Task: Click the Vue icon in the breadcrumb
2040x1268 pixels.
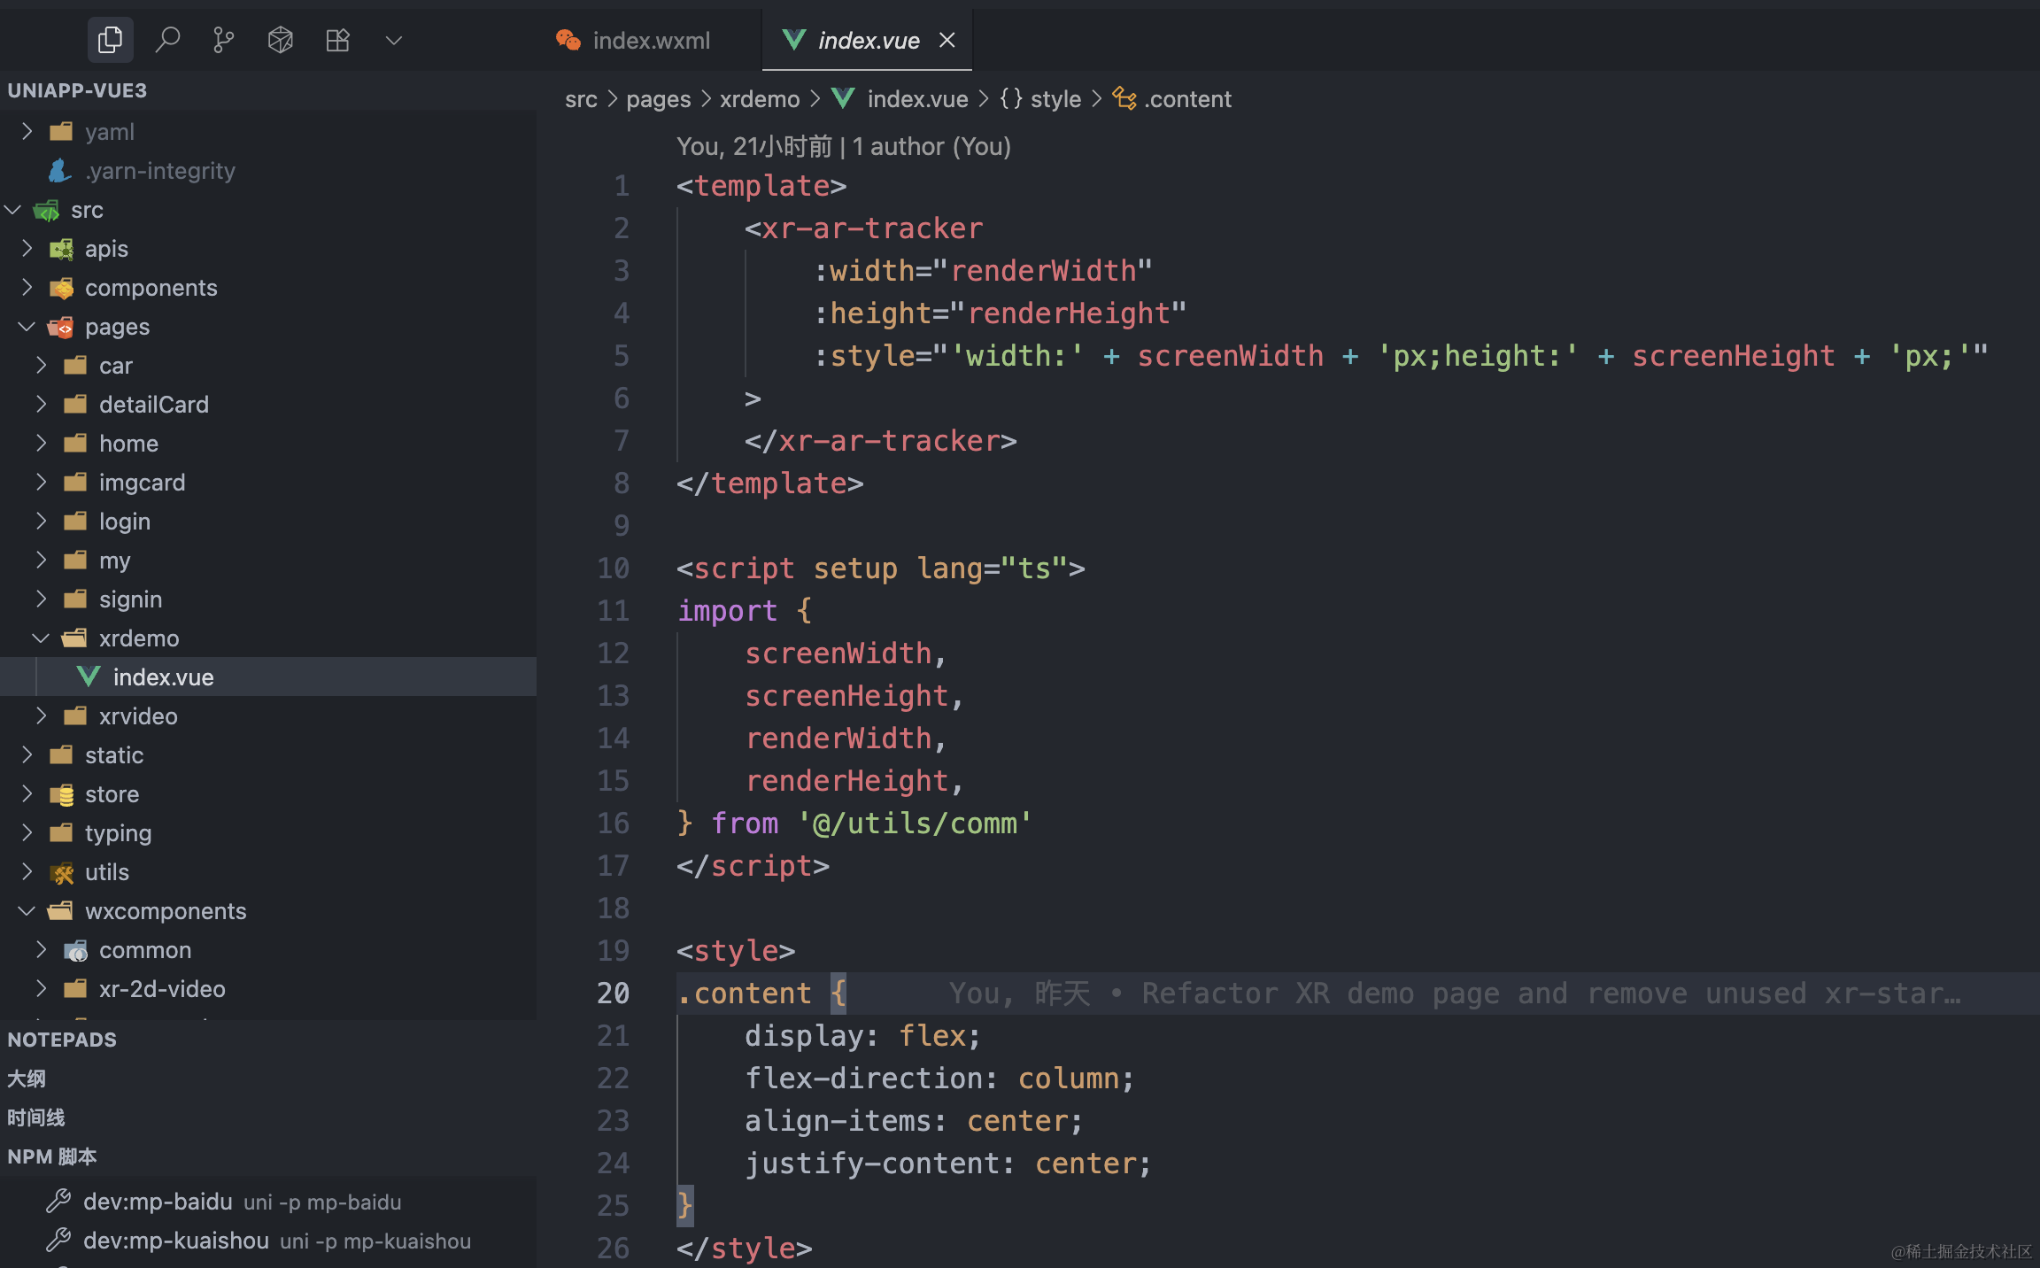Action: tap(844, 99)
